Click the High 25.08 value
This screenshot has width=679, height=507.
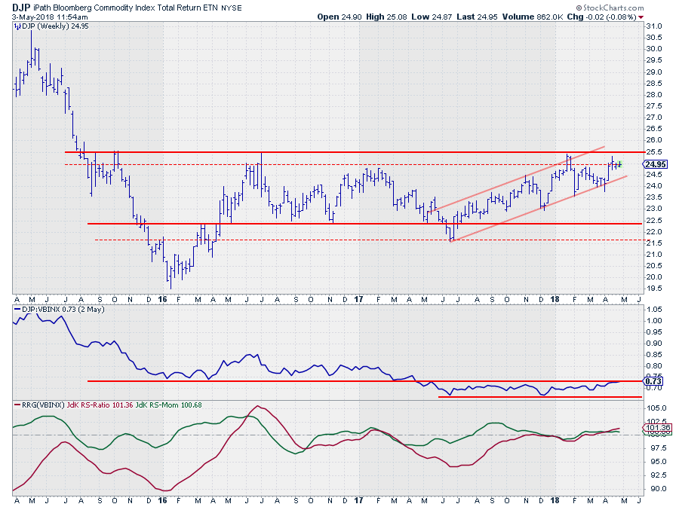pyautogui.click(x=387, y=17)
